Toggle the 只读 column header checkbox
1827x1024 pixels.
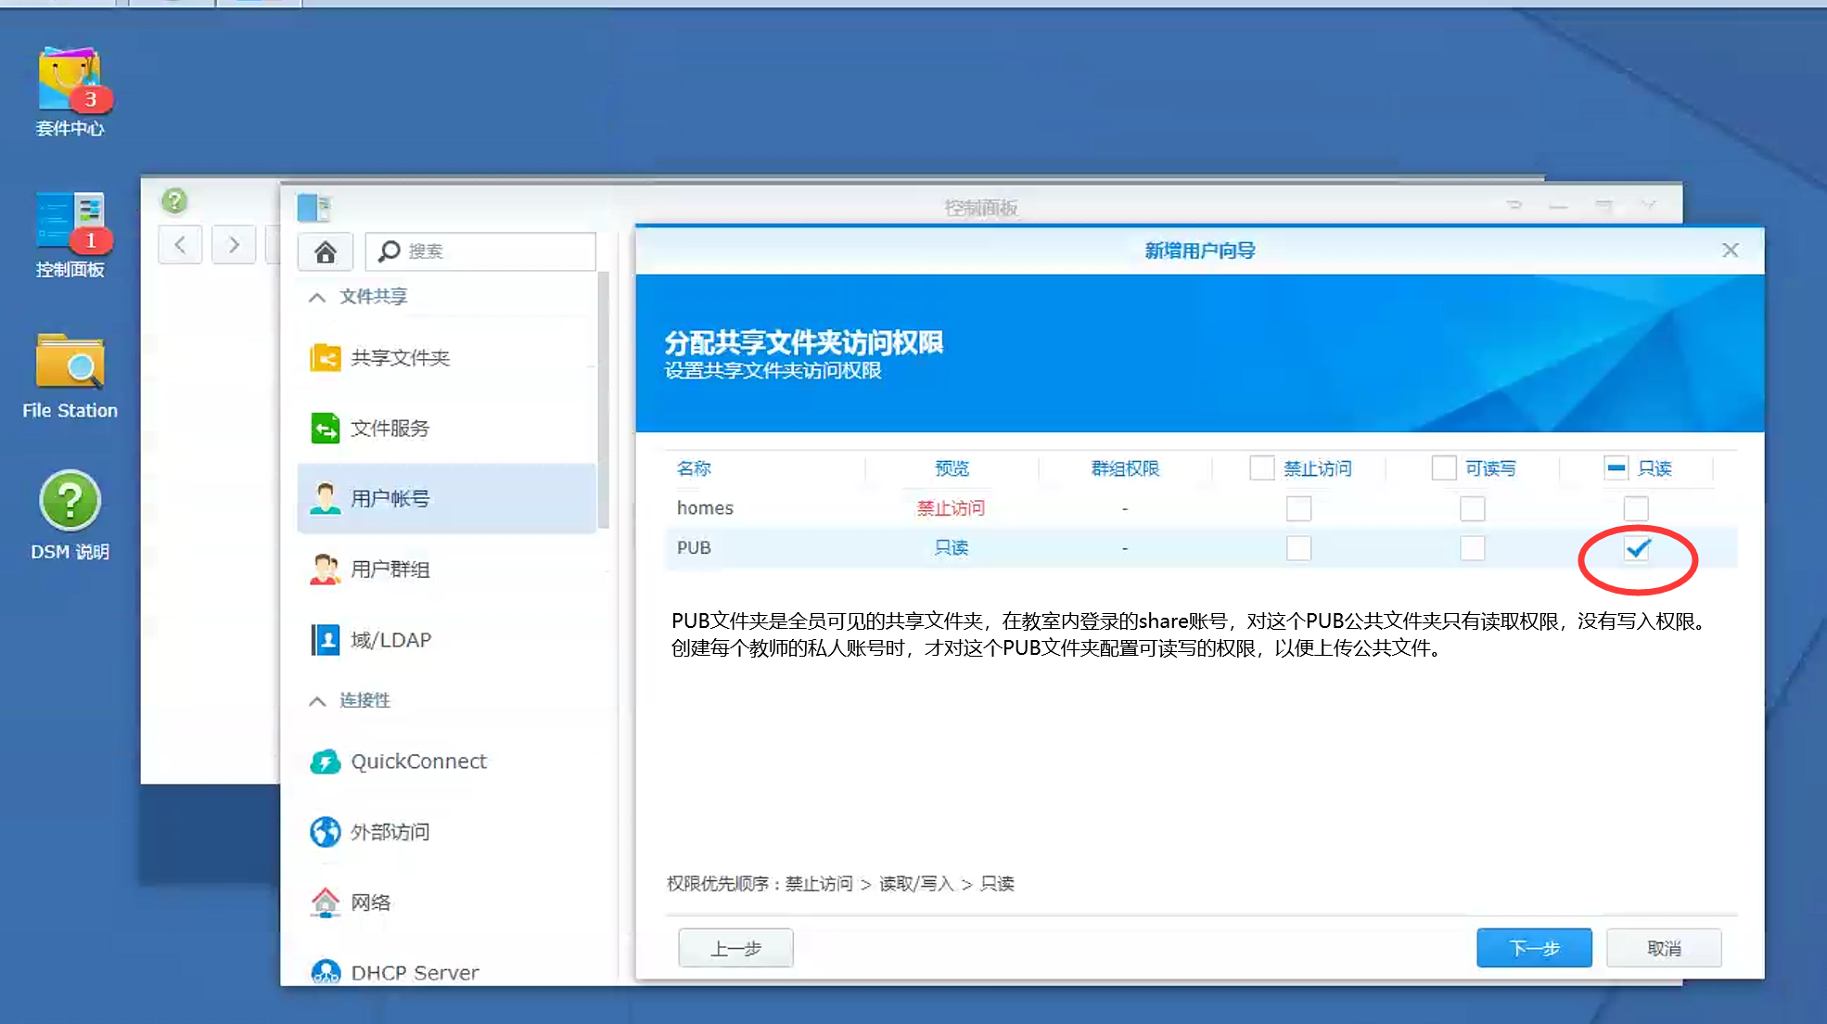click(x=1616, y=468)
